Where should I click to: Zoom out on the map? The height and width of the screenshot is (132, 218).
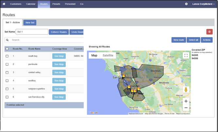click(x=186, y=108)
